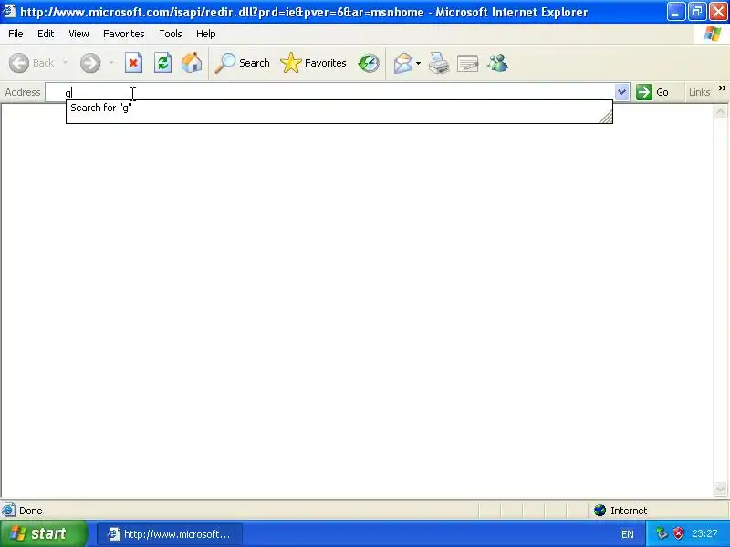Click the Forward arrow button
730x547 pixels.
click(90, 63)
